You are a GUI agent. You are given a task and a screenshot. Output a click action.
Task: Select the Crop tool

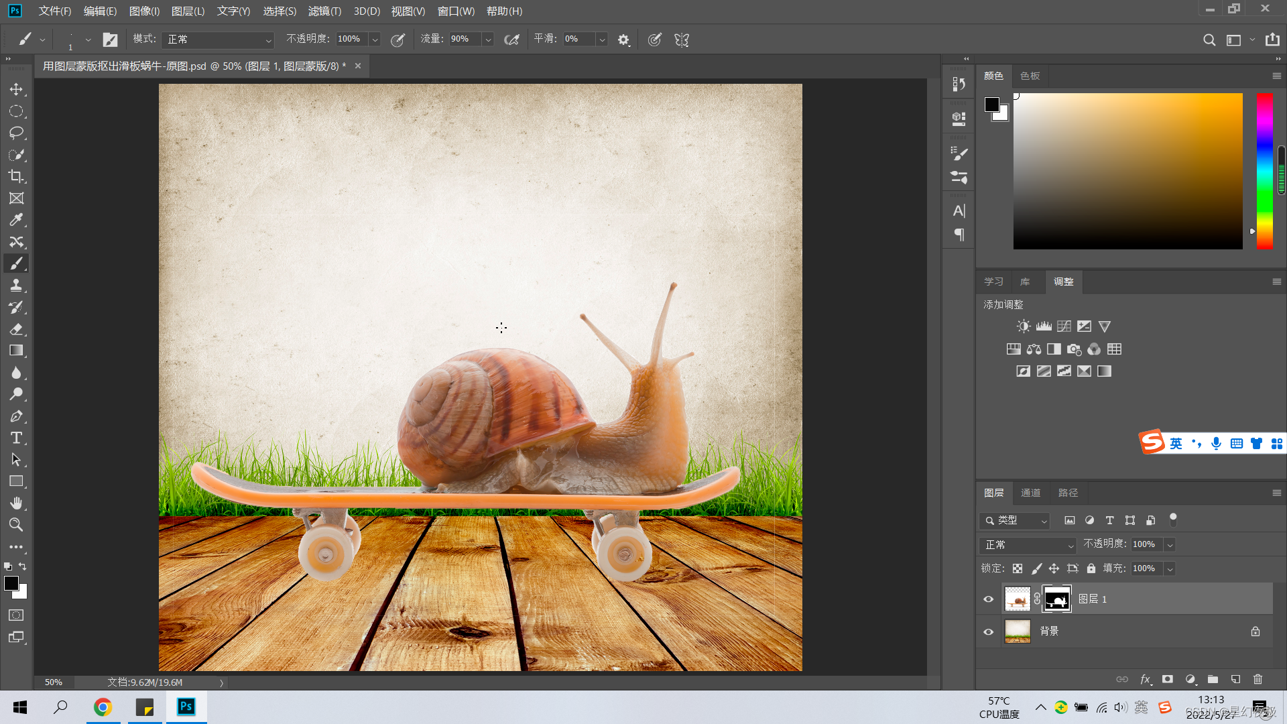point(16,176)
